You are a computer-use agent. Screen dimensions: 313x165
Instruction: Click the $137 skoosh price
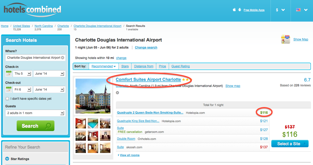[264, 147]
